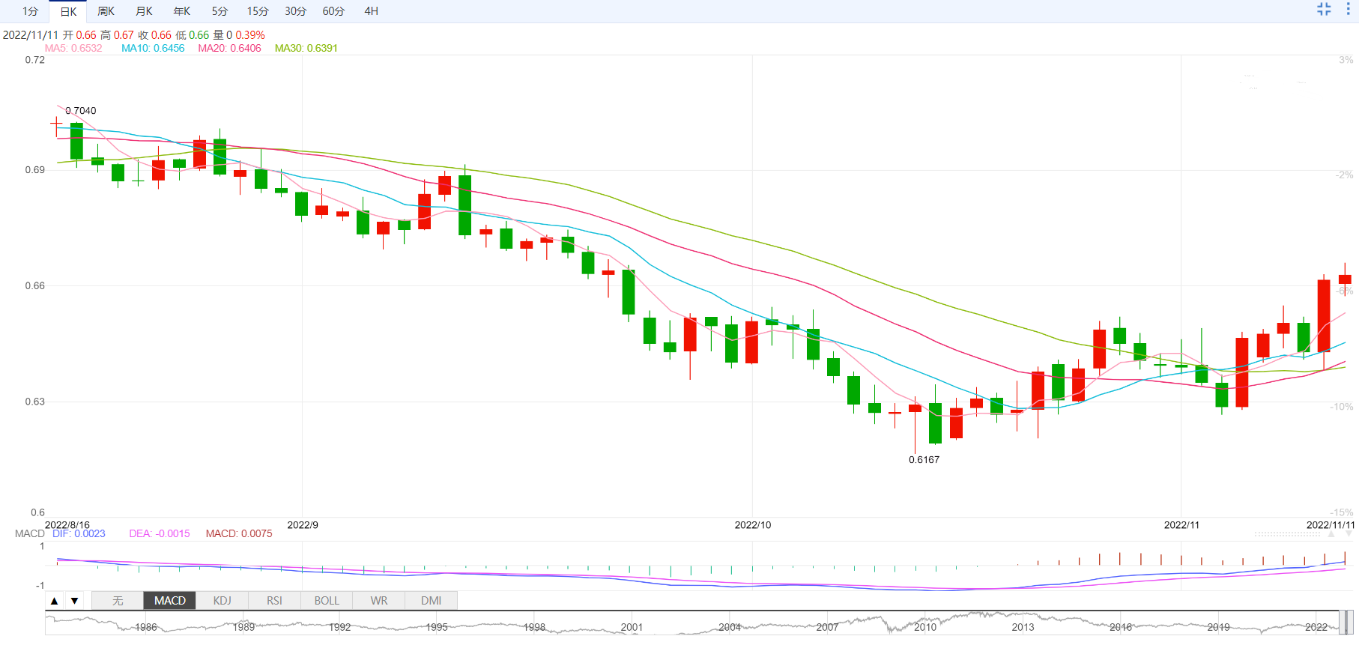
Task: Click the 2022/9 date axis label
Action: tap(303, 525)
